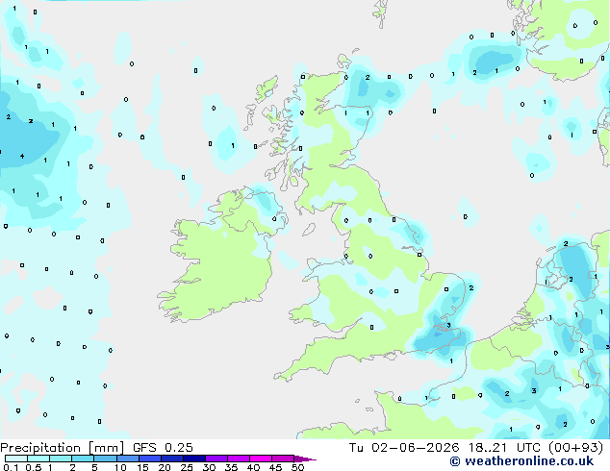Viewport: 610px width, 471px height.
Task: Click the 'Tu 02-06-2026' date text
Action: (404, 448)
